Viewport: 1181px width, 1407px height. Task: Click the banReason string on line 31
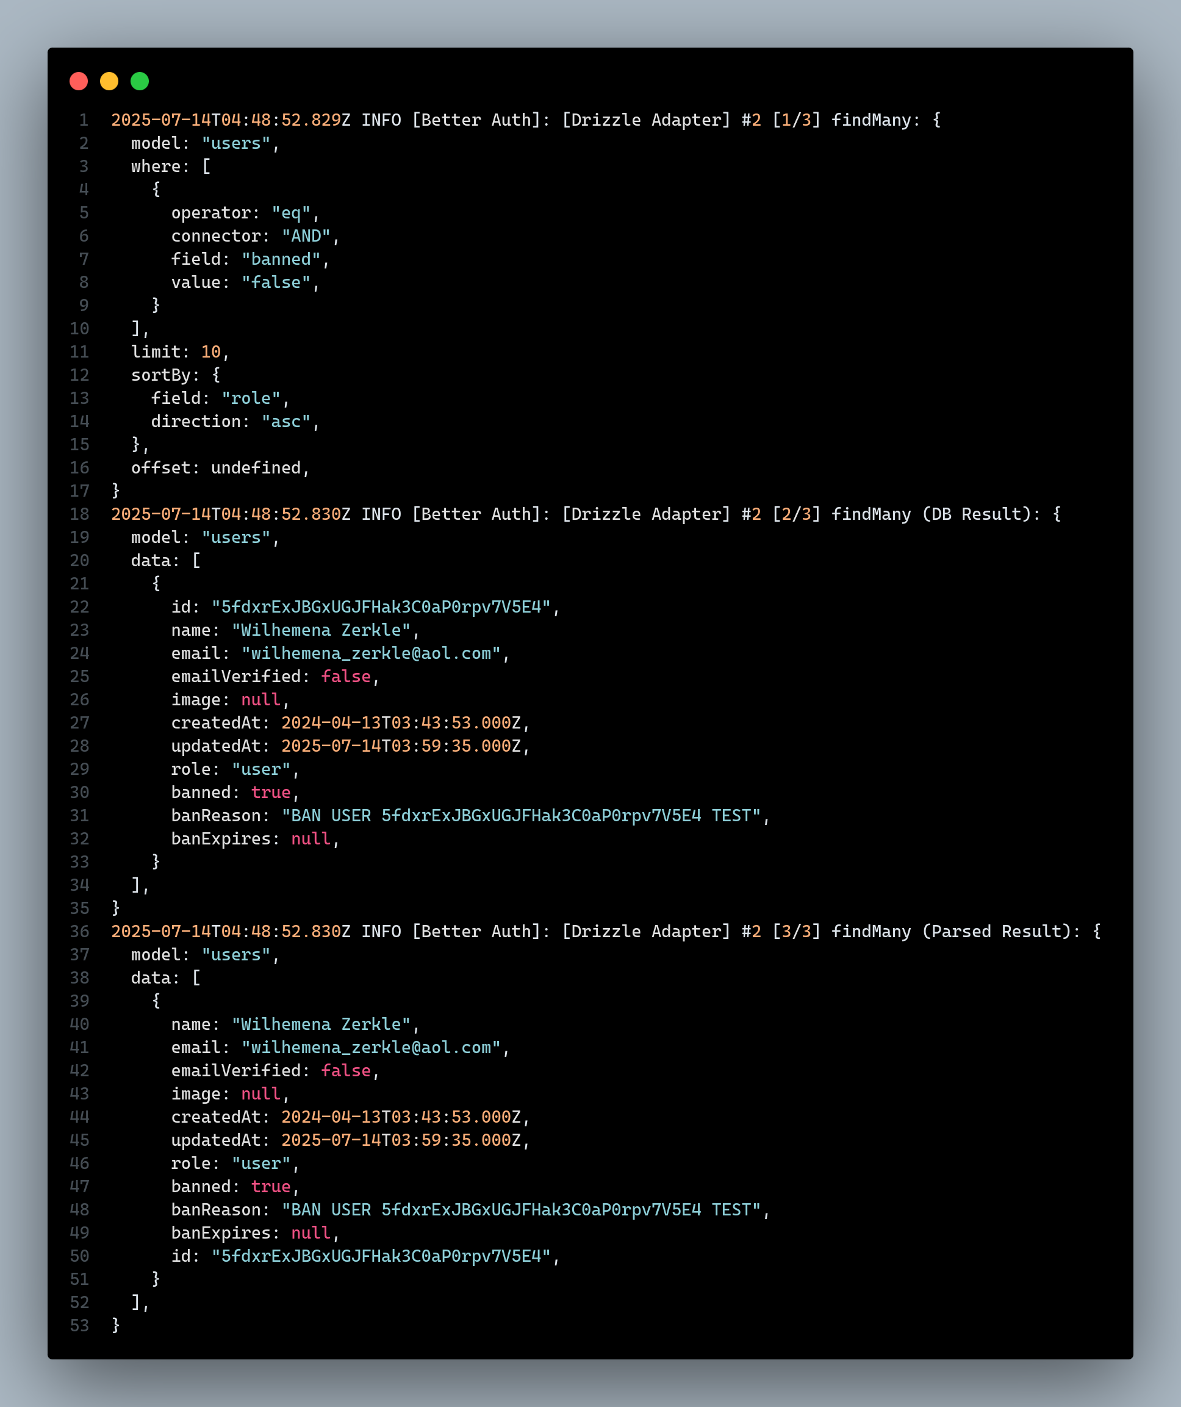coord(520,815)
